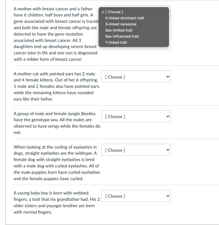Image resolution: width=219 pixels, height=225 pixels.
Task: Click the chevron arrow on the Jungle Beetles dropdown
Action: [x=168, y=116]
